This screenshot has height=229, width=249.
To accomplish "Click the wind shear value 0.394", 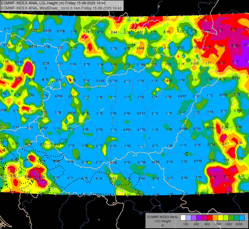I will pyautogui.click(x=183, y=129).
